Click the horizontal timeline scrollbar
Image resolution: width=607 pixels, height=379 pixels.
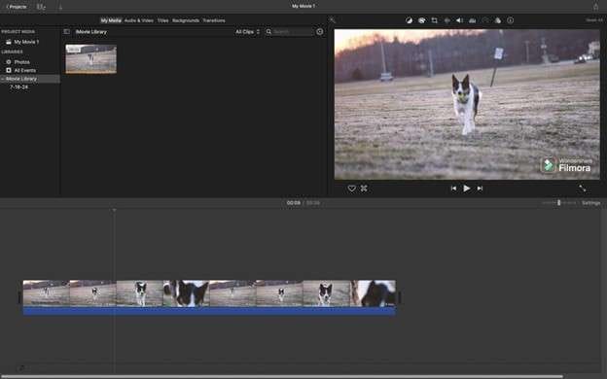coord(281,376)
